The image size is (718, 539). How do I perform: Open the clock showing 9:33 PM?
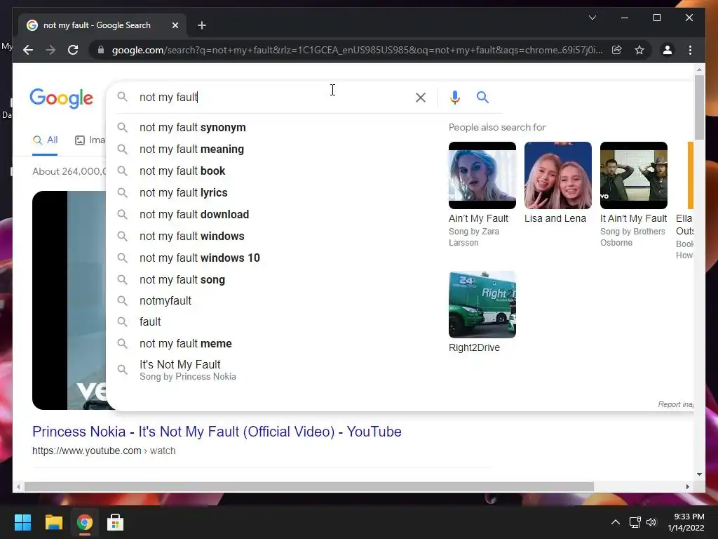coord(686,522)
